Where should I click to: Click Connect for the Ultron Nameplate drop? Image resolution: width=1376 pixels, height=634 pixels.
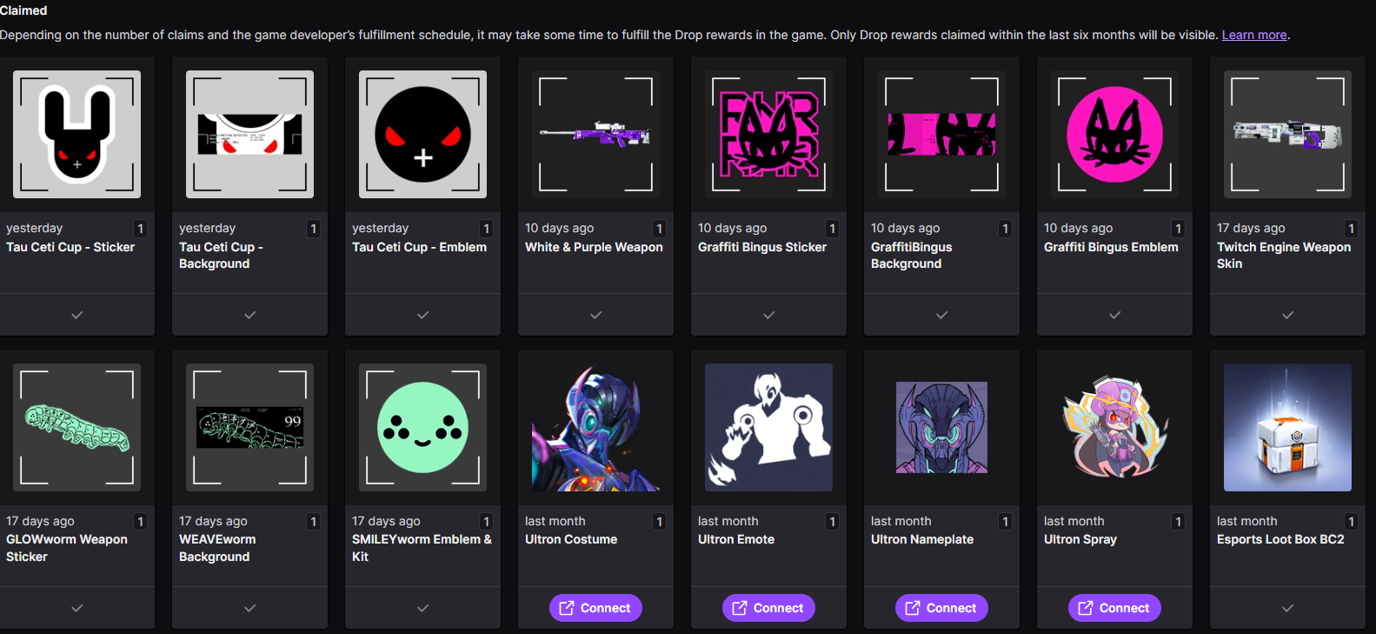pyautogui.click(x=941, y=608)
